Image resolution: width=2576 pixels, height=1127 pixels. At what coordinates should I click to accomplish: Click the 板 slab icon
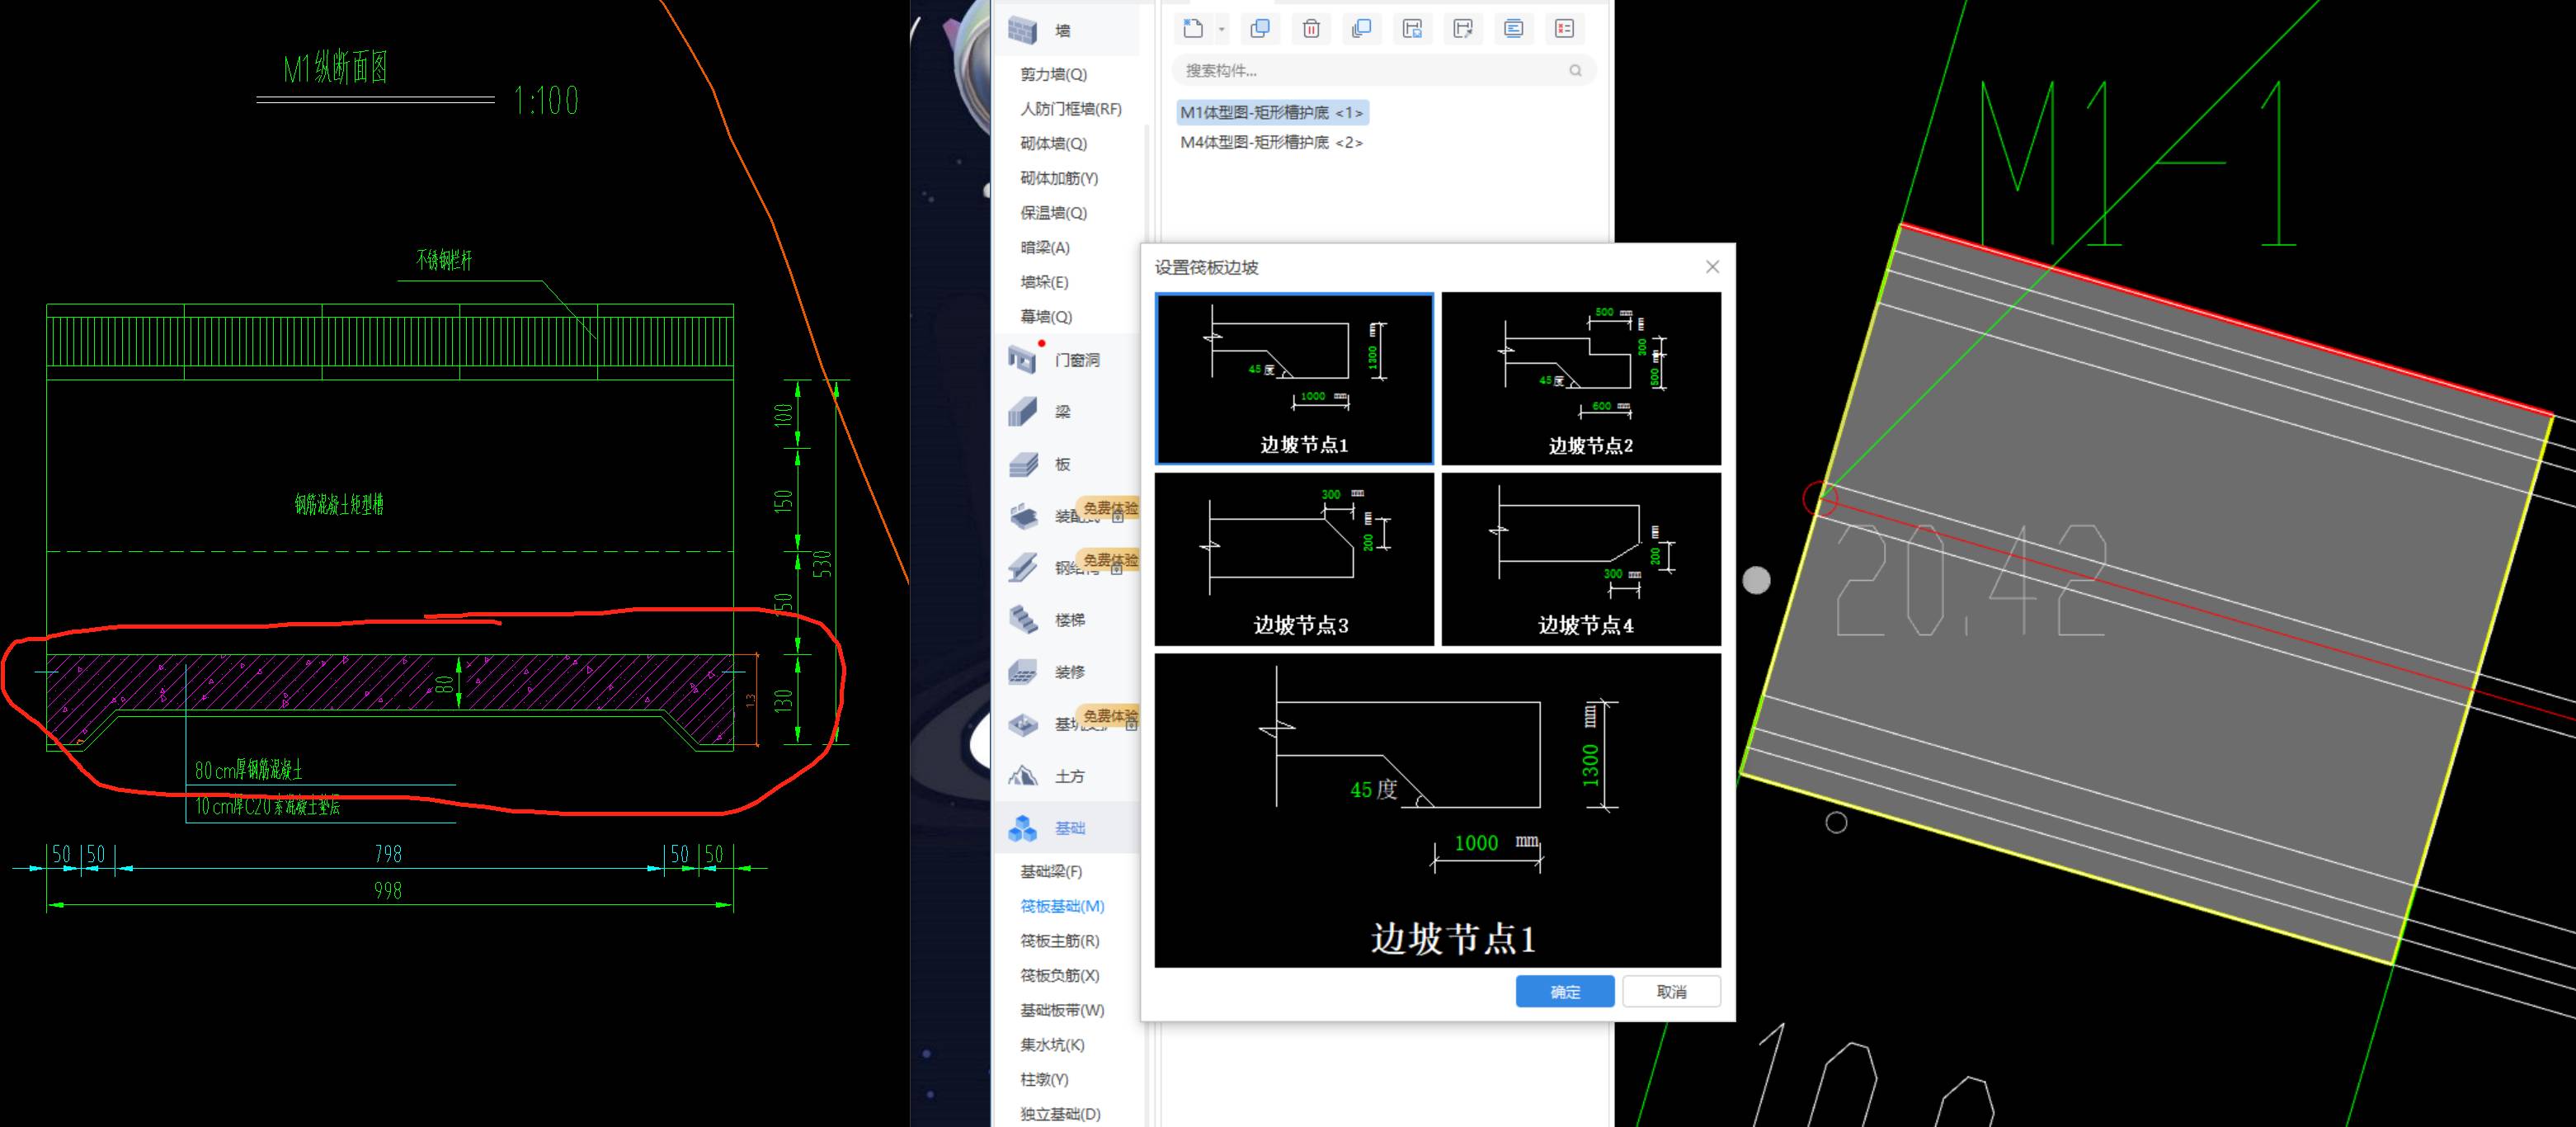coord(1022,464)
